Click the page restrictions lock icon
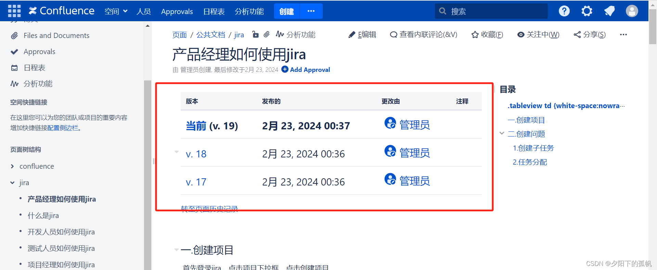The height and width of the screenshot is (270, 657). (x=255, y=34)
